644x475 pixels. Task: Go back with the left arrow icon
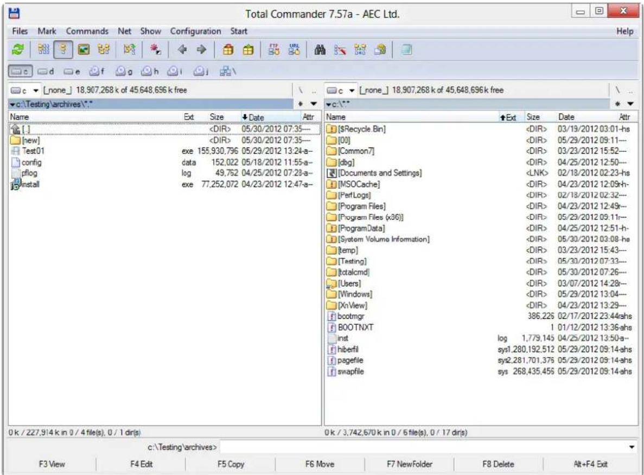point(182,50)
